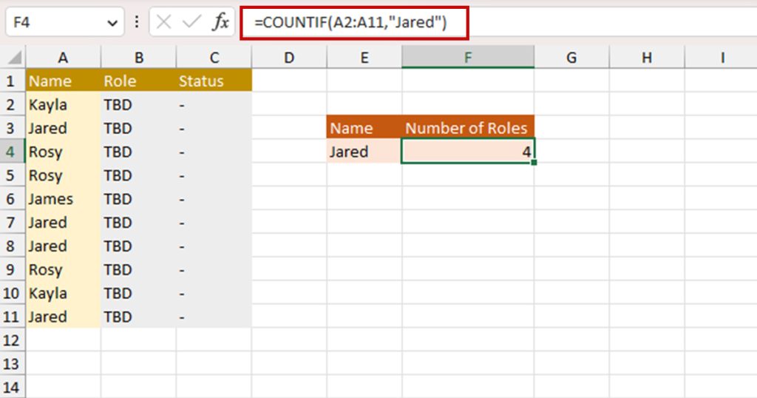Select cell A8 containing Jared
Image resolution: width=757 pixels, height=398 pixels.
[64, 246]
